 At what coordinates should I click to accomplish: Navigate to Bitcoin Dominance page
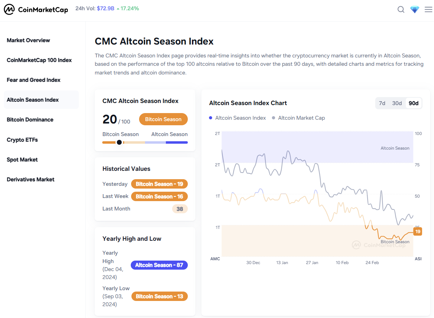coord(30,120)
